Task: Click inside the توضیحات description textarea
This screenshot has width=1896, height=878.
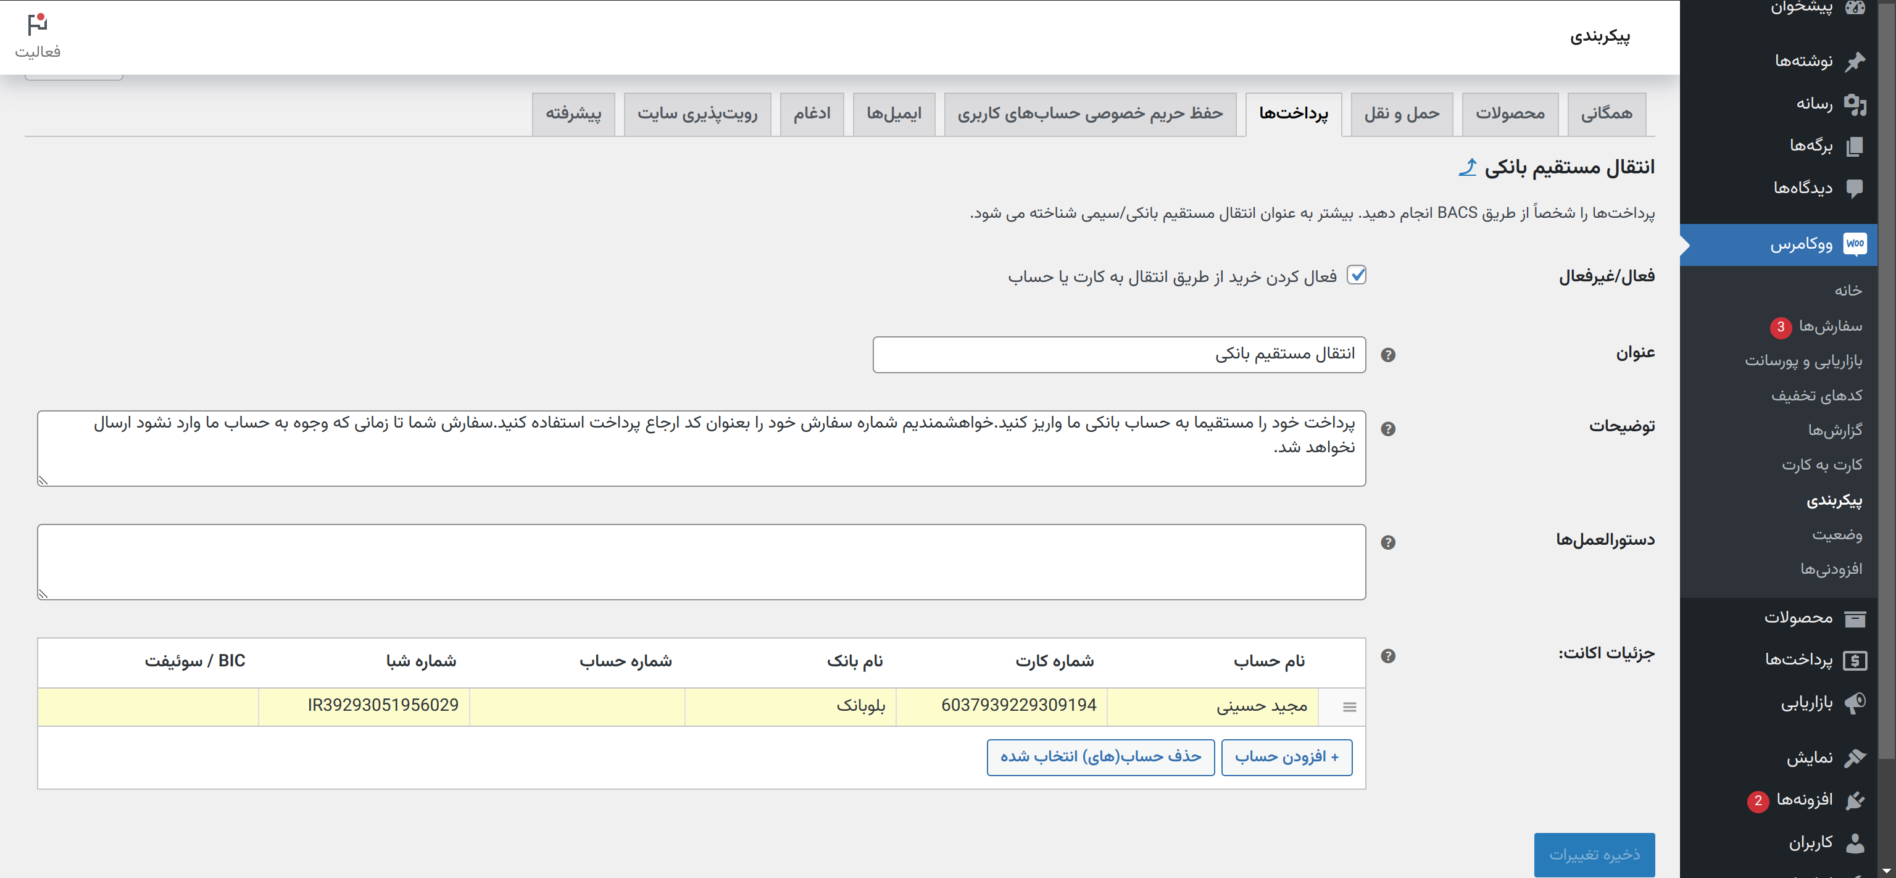Action: [x=701, y=448]
